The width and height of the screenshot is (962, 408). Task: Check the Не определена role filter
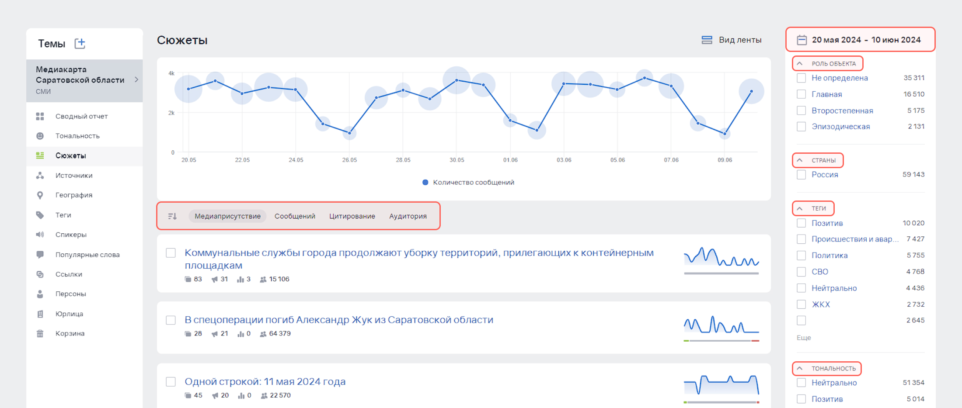pyautogui.click(x=801, y=78)
